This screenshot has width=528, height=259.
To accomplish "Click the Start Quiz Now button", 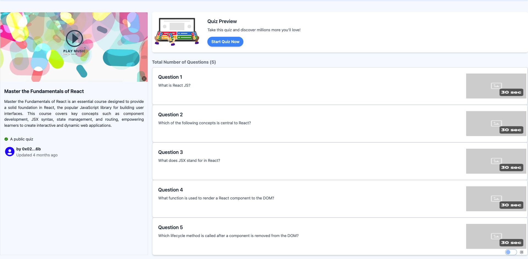I will pos(225,42).
